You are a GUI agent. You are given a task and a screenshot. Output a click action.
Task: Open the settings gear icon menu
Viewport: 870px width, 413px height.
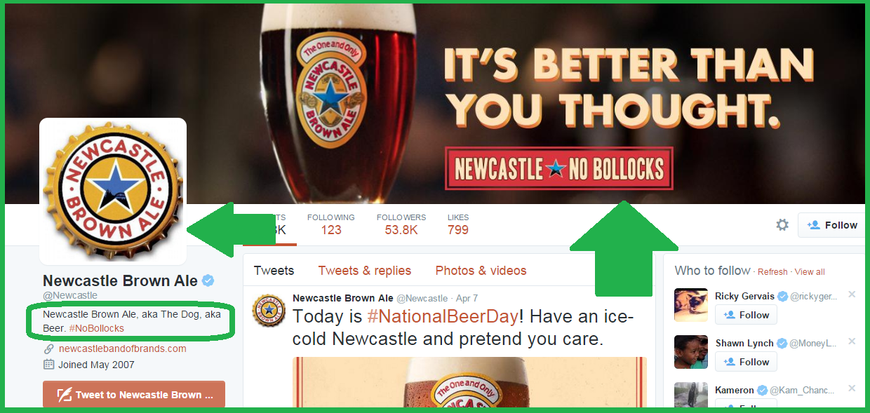782,225
